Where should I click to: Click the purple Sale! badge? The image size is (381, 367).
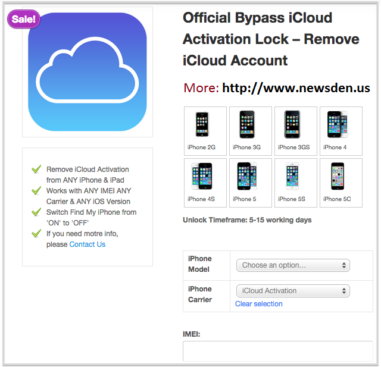coord(24,19)
